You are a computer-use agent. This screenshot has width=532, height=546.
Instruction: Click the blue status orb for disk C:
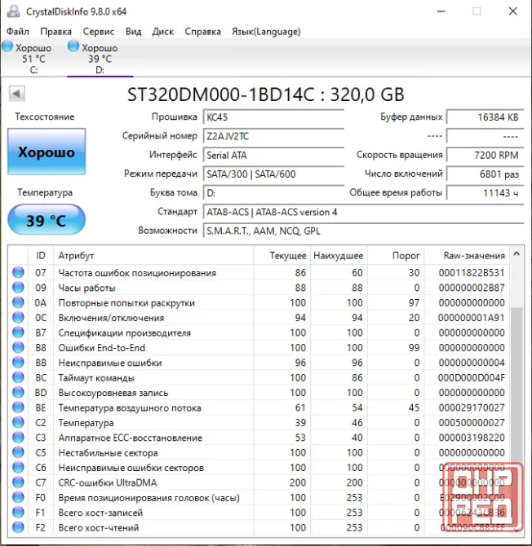pos(7,46)
